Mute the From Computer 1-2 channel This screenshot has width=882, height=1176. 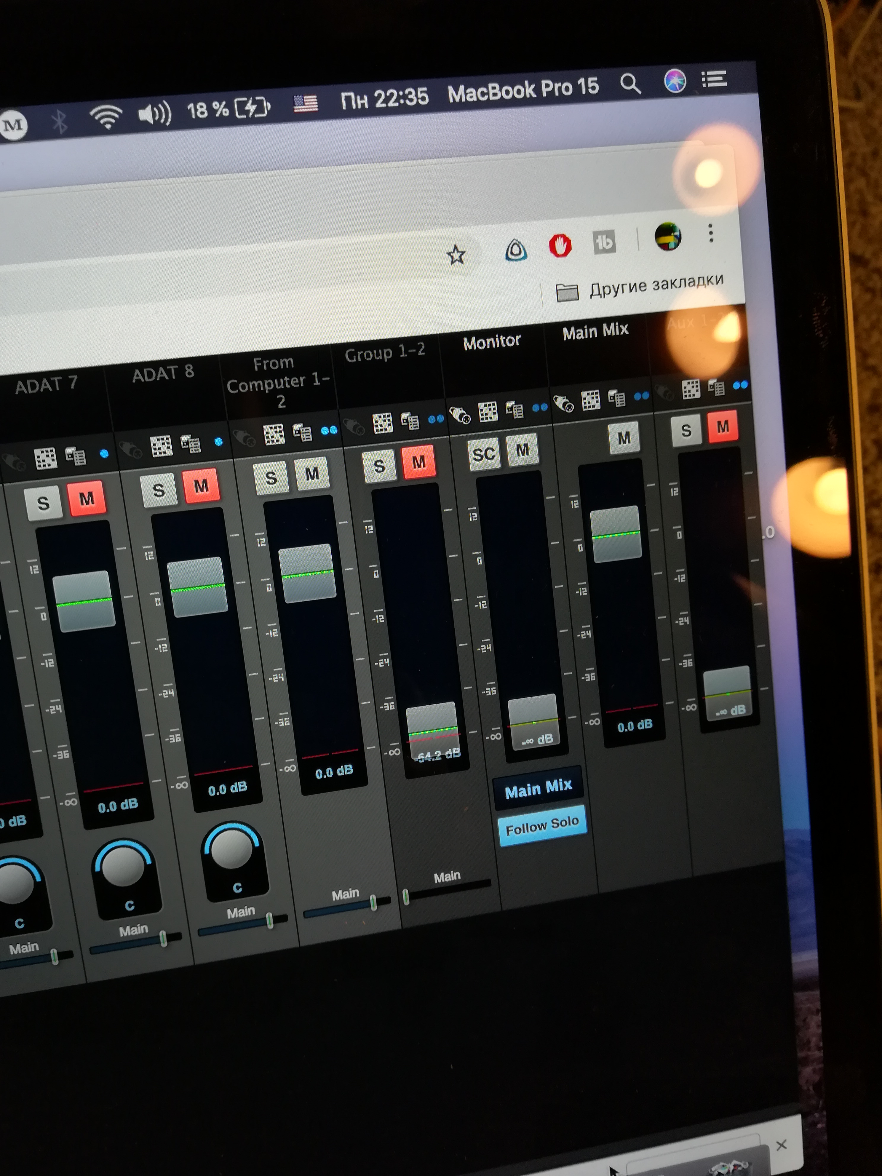click(312, 473)
